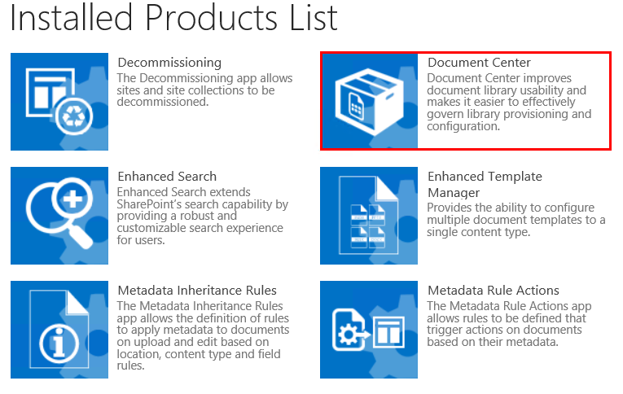Click the Document Center description paragraph

pos(509,102)
